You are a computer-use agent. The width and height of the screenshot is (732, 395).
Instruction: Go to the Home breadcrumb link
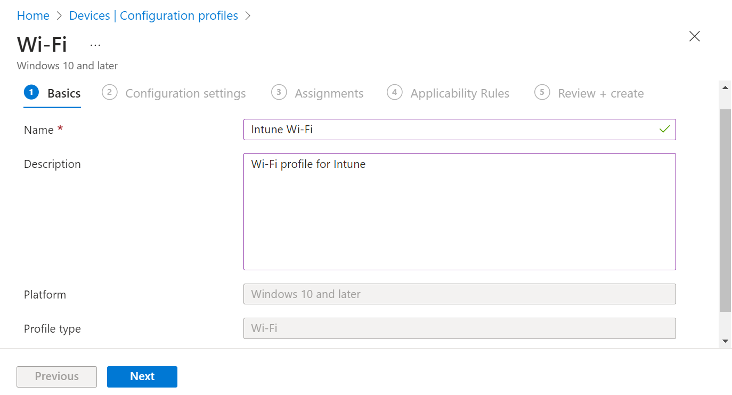coord(33,16)
